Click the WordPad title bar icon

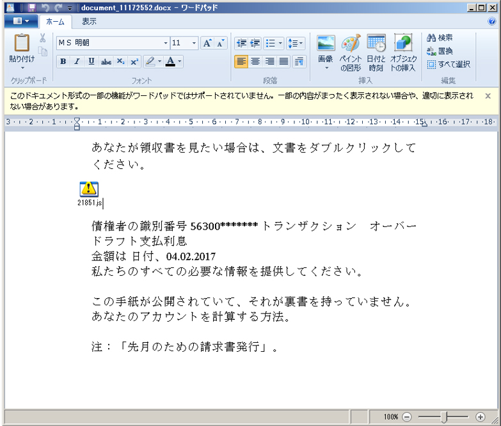10,7
